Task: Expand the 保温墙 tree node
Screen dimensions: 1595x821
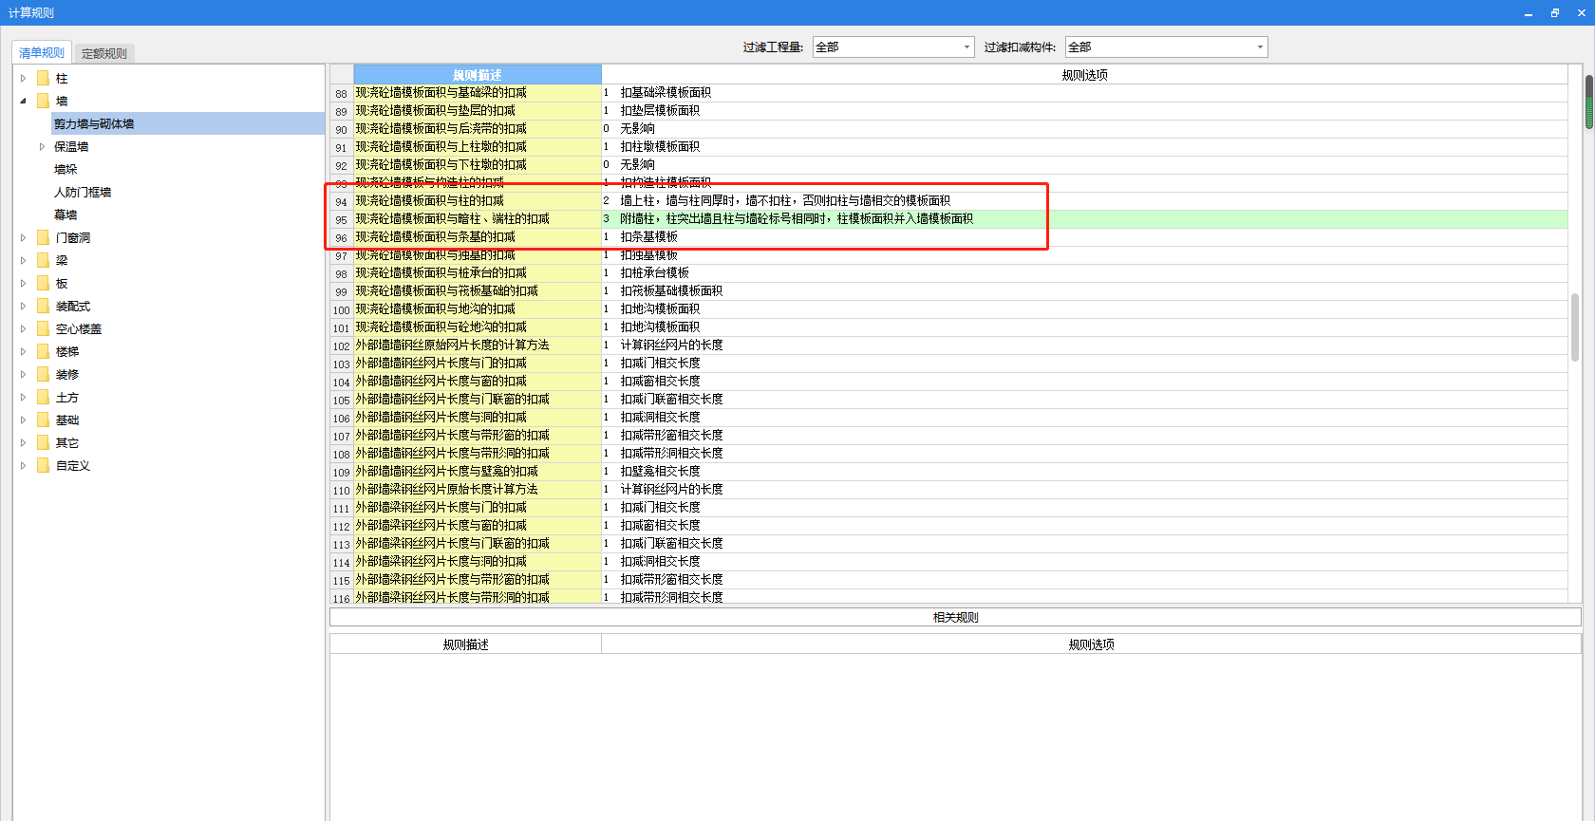Action: (x=42, y=147)
